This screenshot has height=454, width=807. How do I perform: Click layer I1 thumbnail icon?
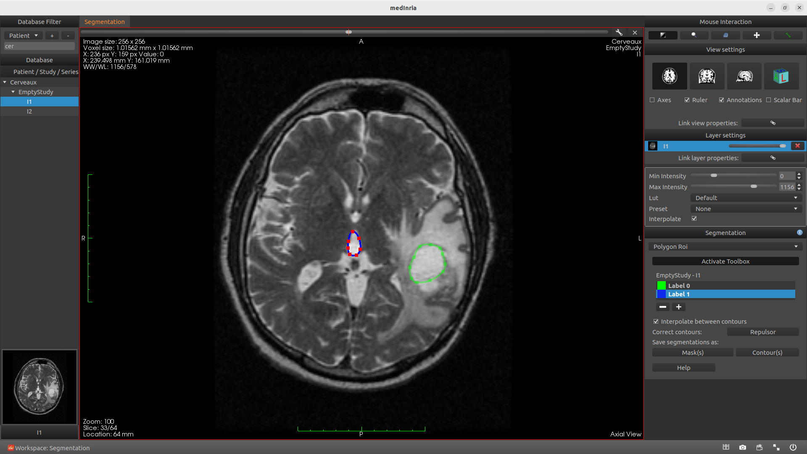pos(653,146)
